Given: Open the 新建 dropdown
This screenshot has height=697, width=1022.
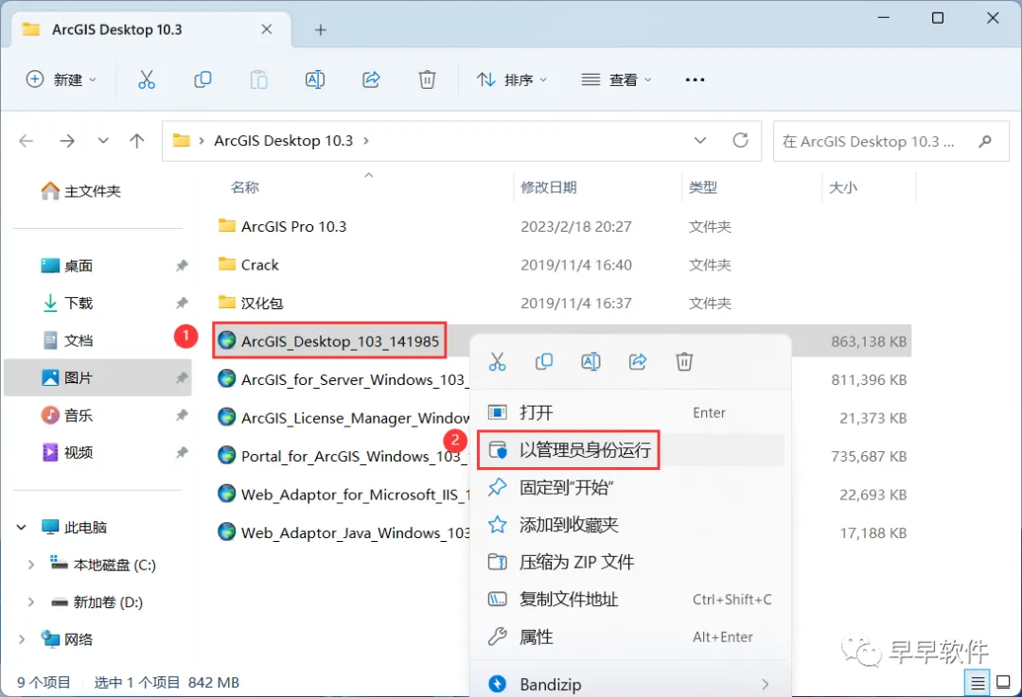Looking at the screenshot, I should (x=61, y=79).
